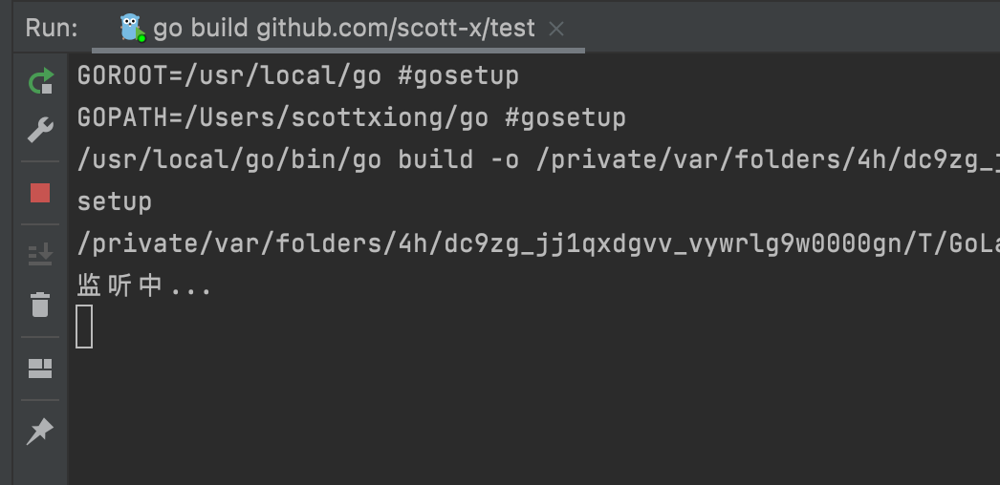Viewport: 1000px width, 485px height.
Task: Stop the running process with red square
Action: point(40,193)
